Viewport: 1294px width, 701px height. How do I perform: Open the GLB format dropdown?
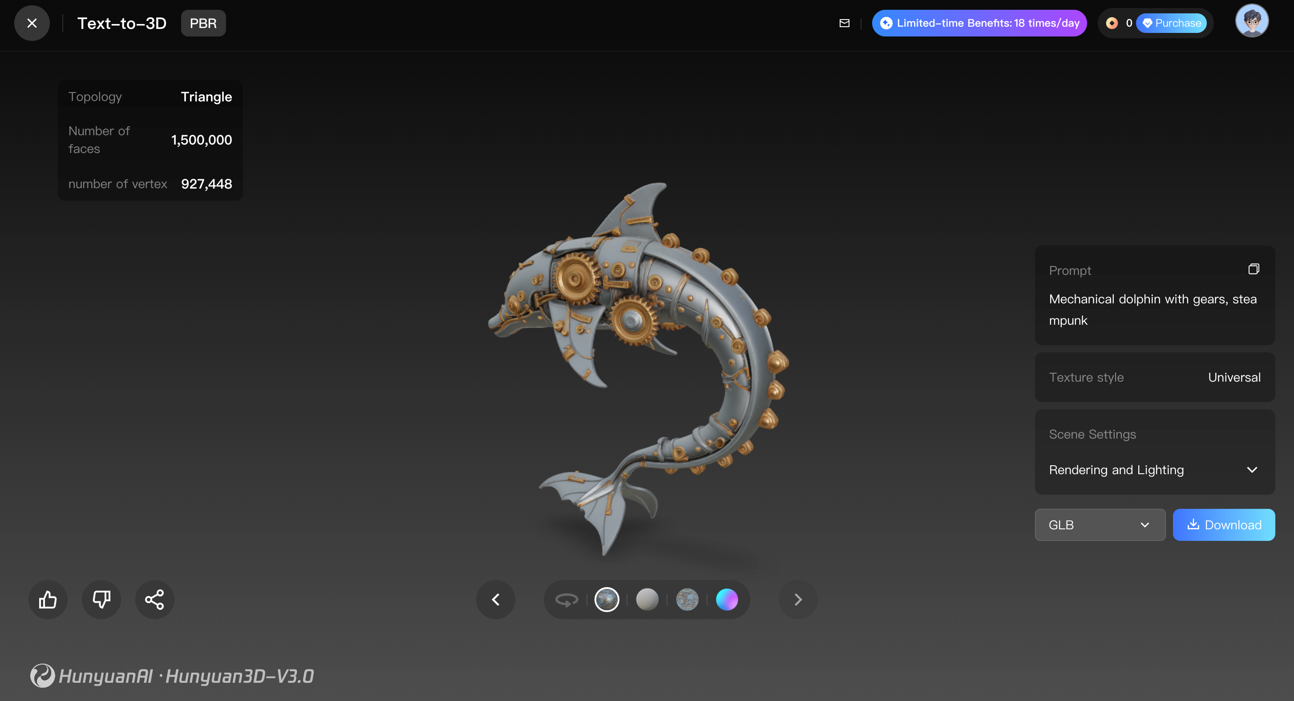pyautogui.click(x=1100, y=525)
